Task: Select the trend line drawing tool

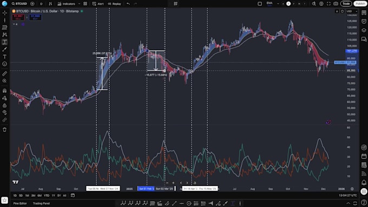Action: point(4,20)
